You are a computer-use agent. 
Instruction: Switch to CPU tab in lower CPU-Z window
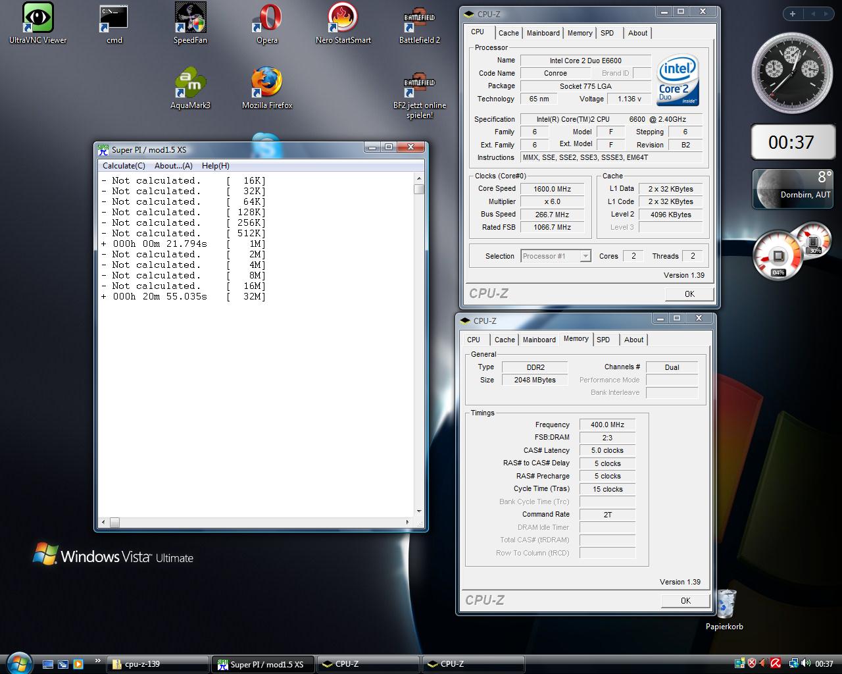(x=474, y=340)
